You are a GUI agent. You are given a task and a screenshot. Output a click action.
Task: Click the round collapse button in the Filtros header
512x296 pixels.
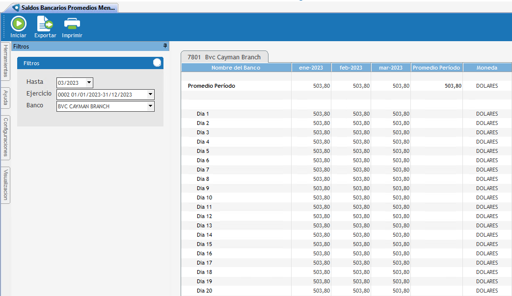[157, 63]
